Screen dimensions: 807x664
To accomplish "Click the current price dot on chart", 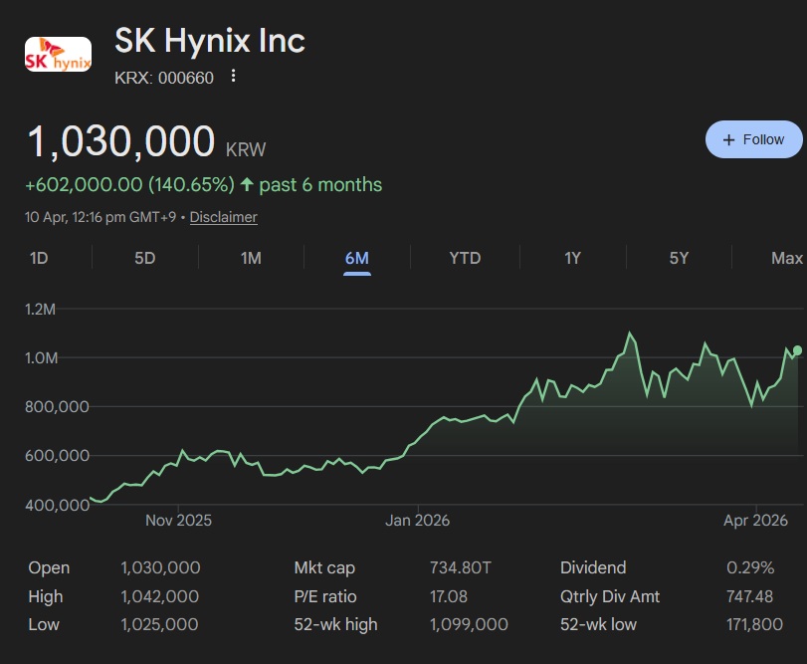I will pos(797,350).
